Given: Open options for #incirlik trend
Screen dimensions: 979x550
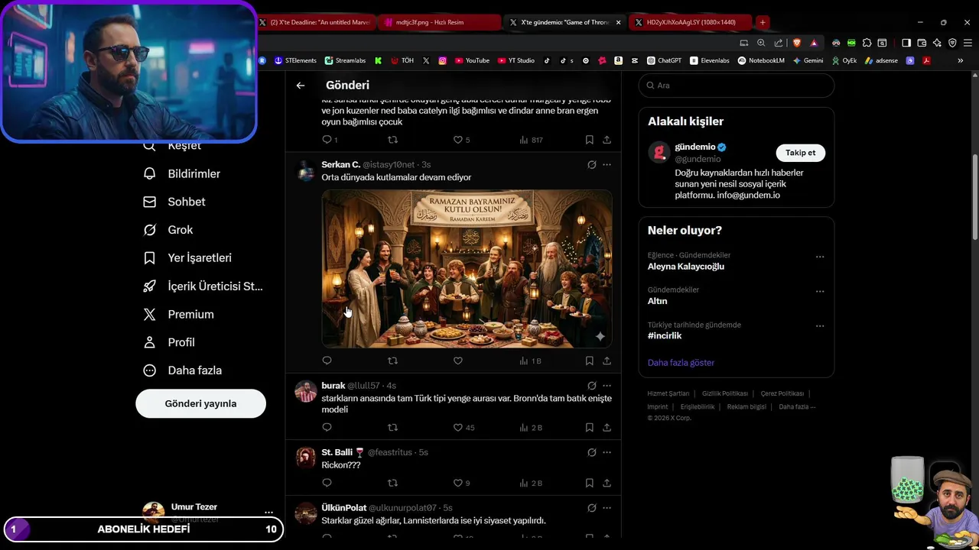Looking at the screenshot, I should pyautogui.click(x=820, y=326).
